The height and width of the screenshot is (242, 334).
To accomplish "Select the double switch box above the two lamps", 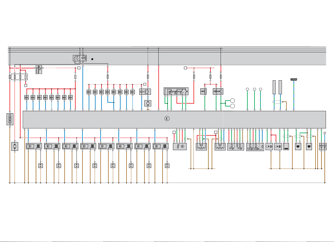I will pyautogui.click(x=218, y=92).
